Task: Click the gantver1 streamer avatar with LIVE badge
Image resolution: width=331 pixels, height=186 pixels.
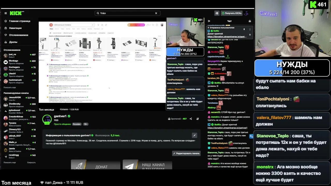Action: tap(47, 120)
